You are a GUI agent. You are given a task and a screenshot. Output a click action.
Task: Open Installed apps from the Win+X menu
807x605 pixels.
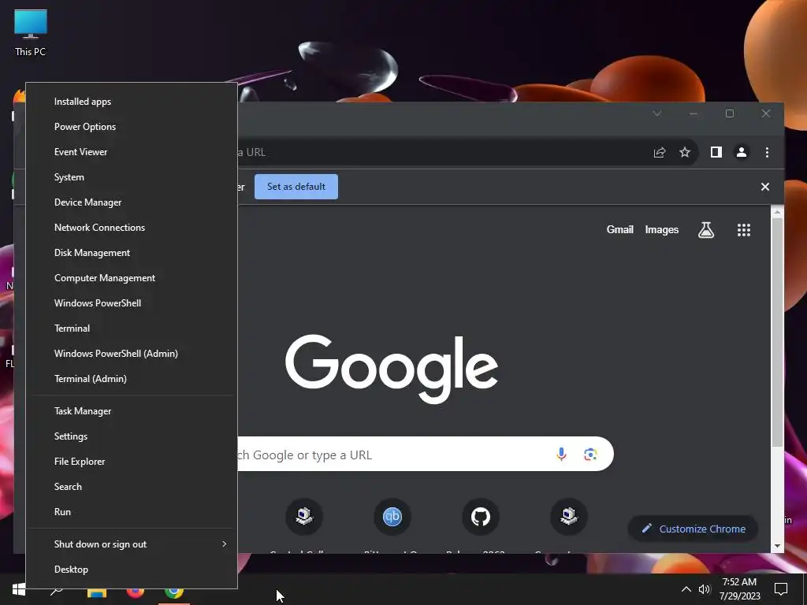(132, 102)
